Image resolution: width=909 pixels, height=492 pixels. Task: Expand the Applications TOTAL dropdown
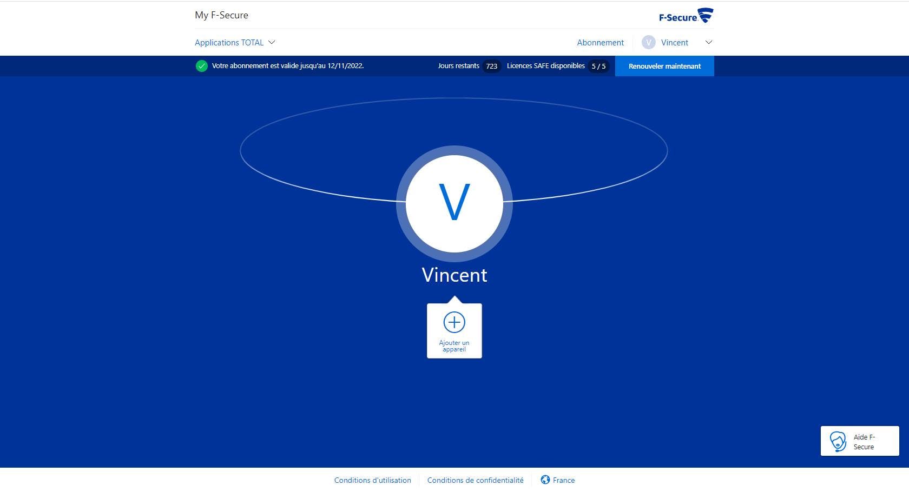235,43
